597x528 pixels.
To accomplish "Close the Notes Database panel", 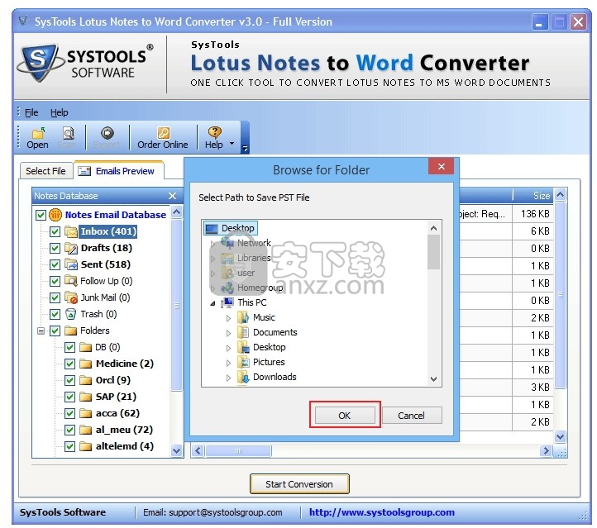I will point(173,196).
